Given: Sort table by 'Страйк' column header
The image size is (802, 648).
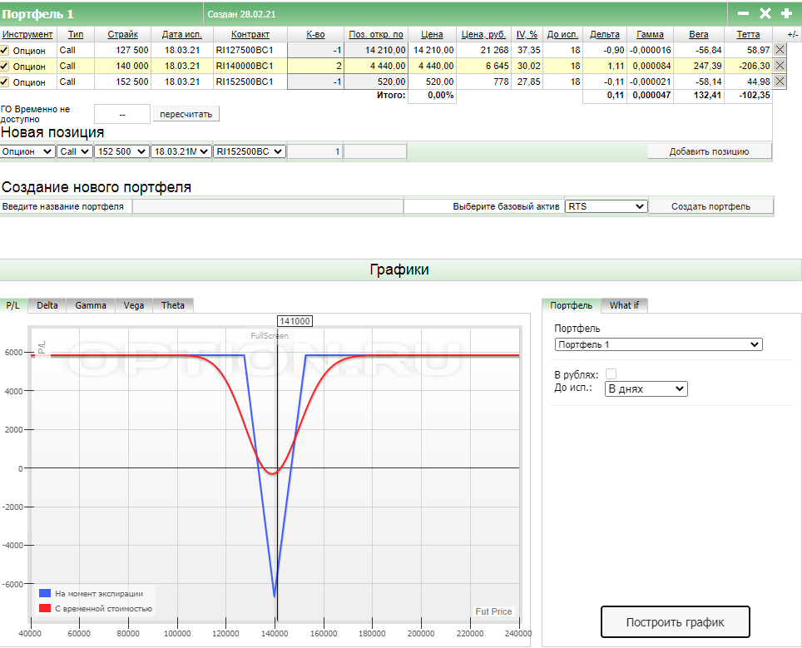Looking at the screenshot, I should coord(123,34).
